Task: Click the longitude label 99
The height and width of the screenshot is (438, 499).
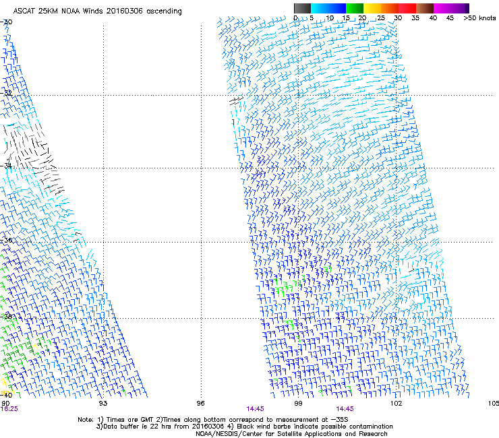Action: [298, 404]
